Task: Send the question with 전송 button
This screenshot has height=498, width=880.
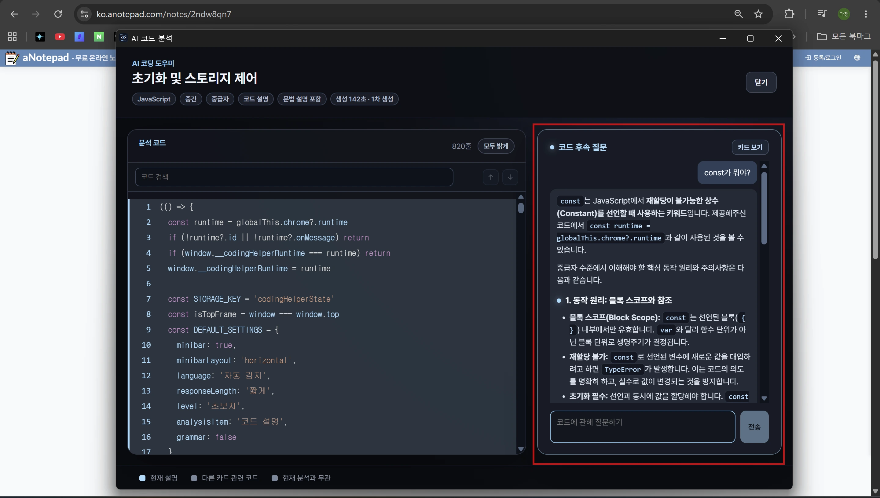Action: (754, 427)
